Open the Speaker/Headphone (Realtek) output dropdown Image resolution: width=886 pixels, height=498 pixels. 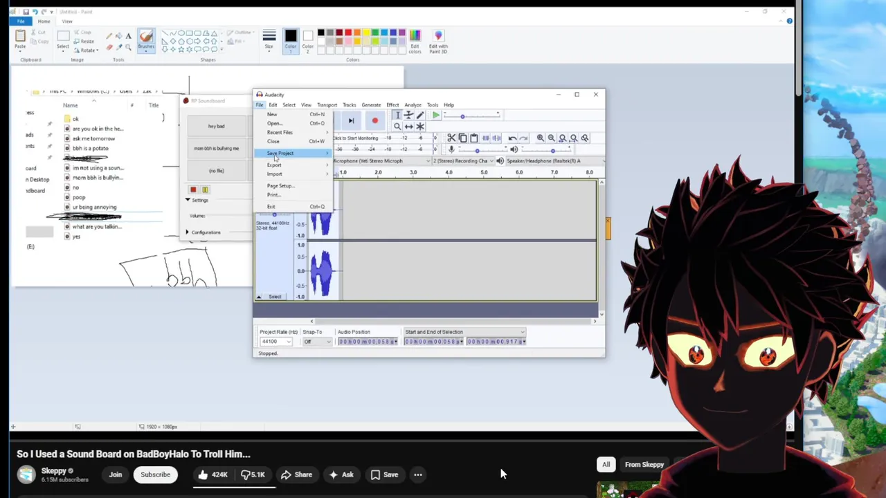(554, 161)
